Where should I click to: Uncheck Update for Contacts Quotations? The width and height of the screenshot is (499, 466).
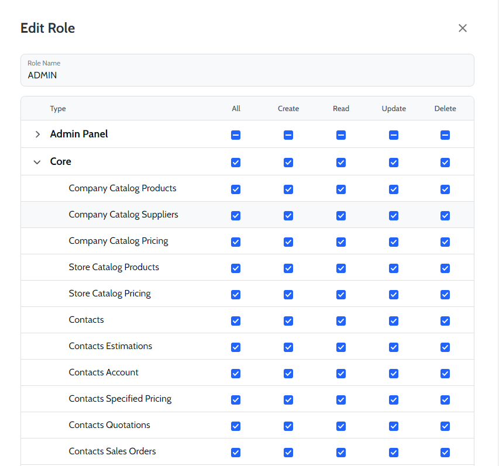click(x=394, y=426)
